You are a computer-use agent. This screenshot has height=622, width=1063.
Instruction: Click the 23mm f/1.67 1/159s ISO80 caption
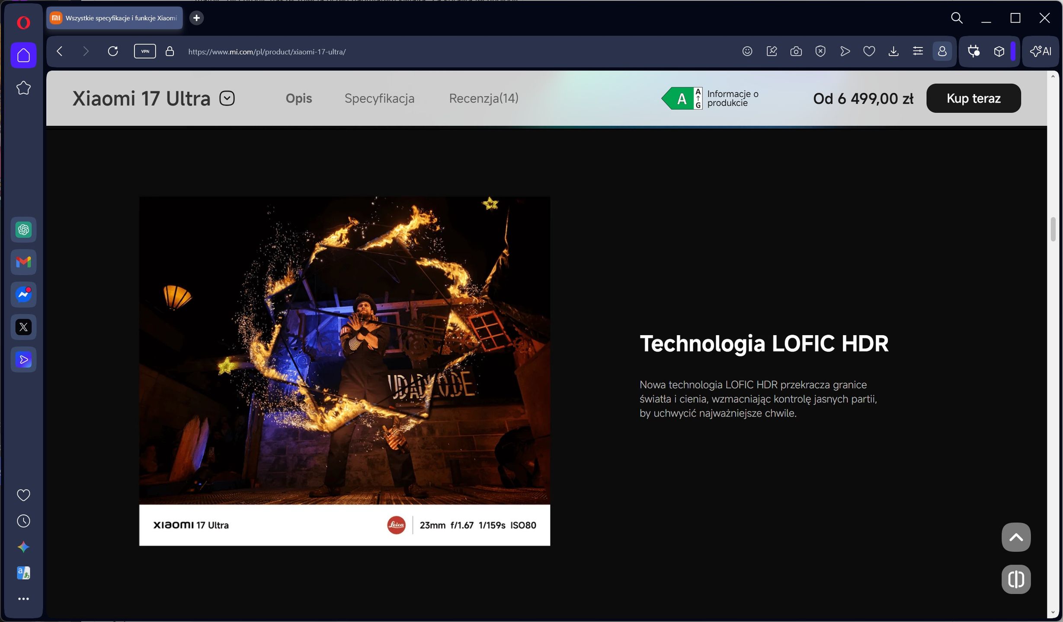pos(478,525)
